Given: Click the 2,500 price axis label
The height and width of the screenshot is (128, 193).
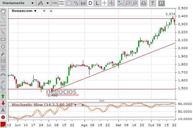Looking at the screenshot, I should pos(183,8).
